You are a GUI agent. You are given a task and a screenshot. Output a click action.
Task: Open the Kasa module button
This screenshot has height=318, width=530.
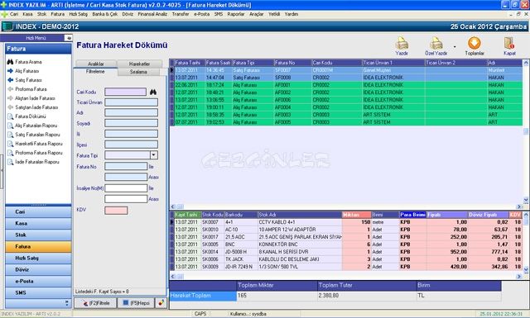pyautogui.click(x=38, y=223)
